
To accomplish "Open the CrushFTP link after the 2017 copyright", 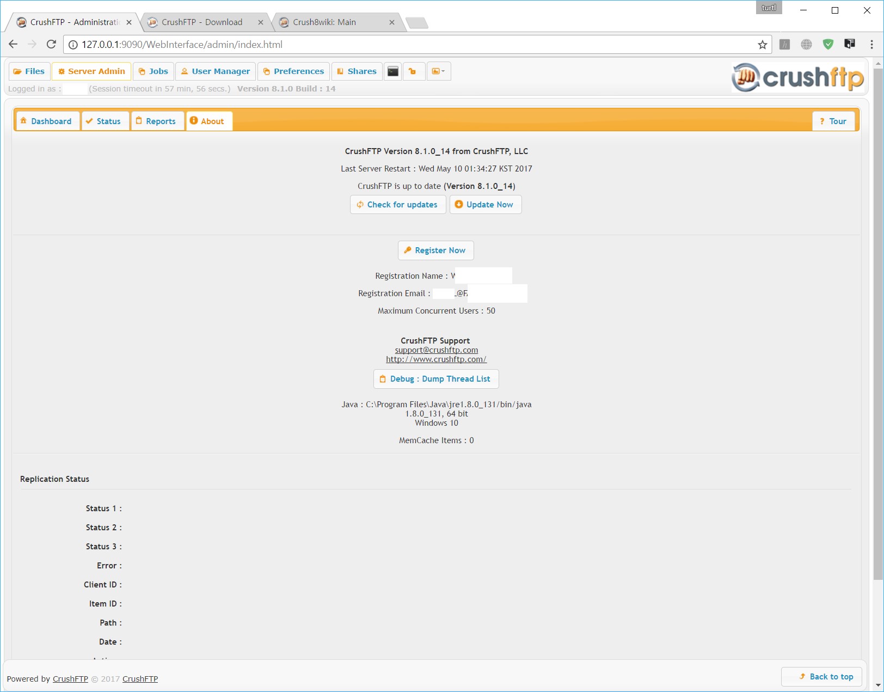I will click(x=140, y=679).
